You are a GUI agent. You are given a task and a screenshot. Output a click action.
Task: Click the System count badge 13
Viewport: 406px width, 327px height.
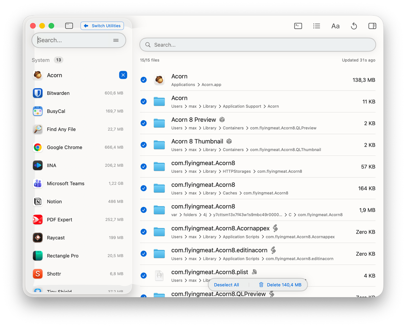59,60
